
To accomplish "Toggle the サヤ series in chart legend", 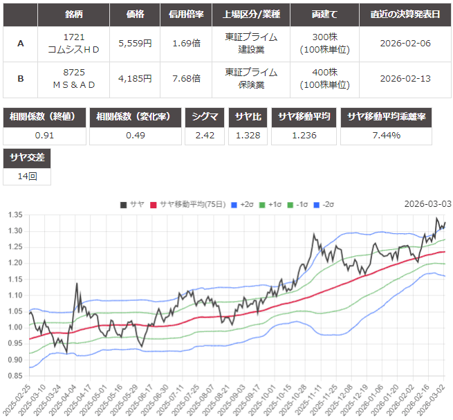I will [131, 204].
